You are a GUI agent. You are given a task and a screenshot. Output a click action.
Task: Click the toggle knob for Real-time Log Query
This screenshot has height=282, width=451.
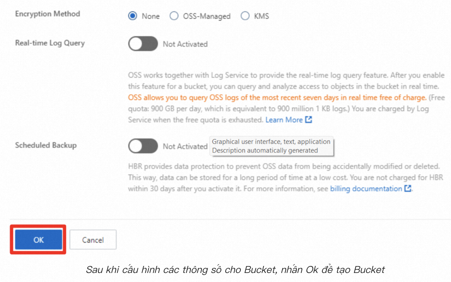coord(135,44)
